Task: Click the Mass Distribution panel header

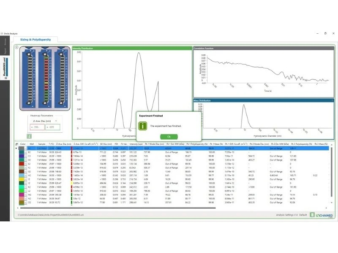Action: (x=264, y=100)
